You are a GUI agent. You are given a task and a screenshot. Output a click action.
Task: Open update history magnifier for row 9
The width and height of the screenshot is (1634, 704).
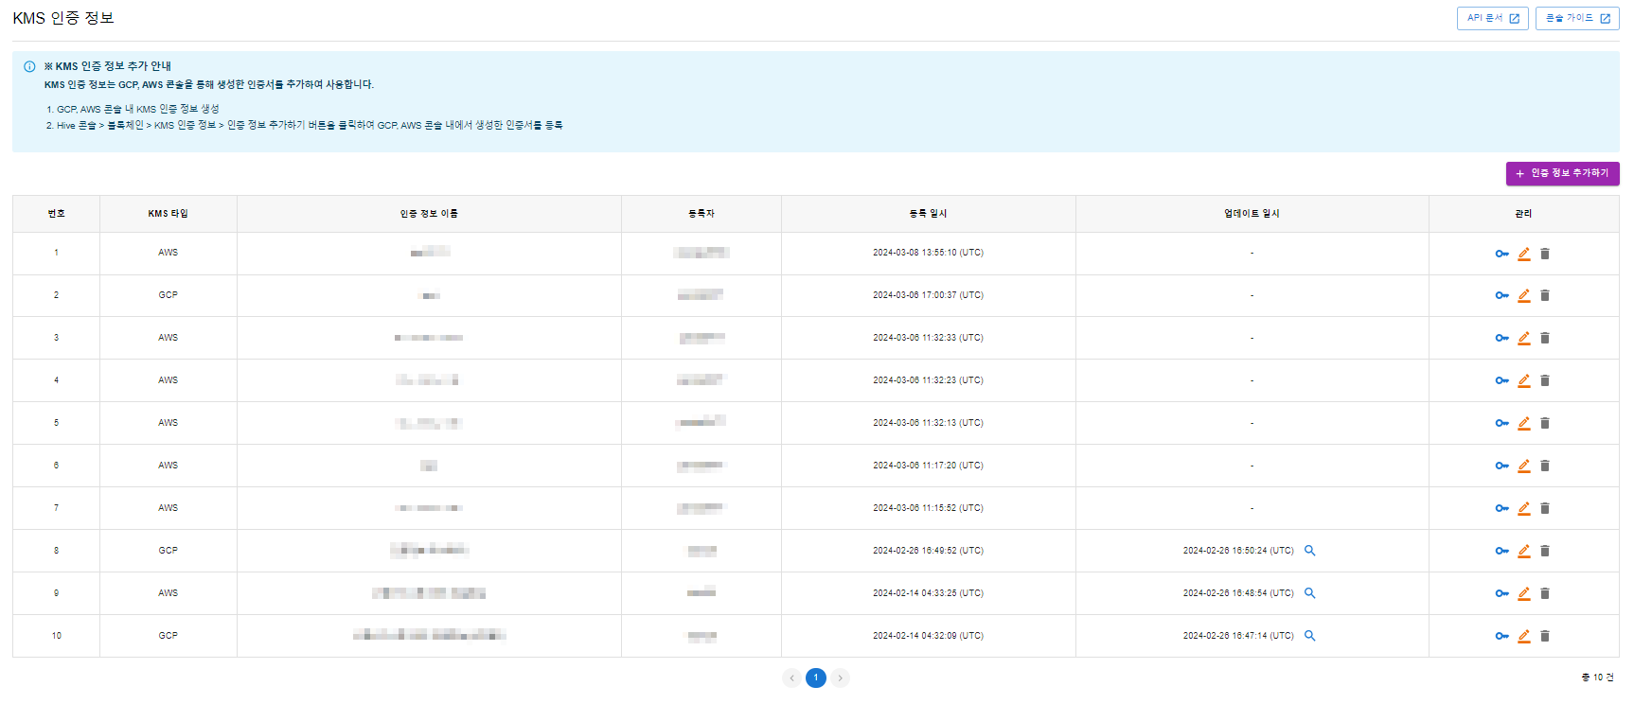pyautogui.click(x=1310, y=593)
